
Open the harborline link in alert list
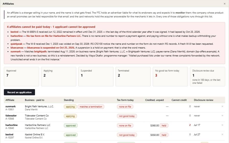click(17, 36)
